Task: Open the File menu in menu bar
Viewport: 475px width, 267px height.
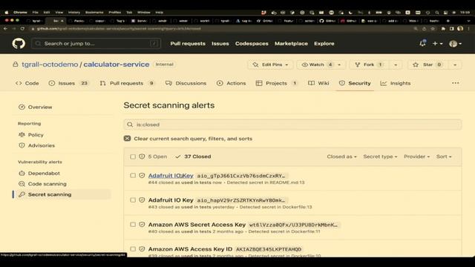Action: point(36,13)
